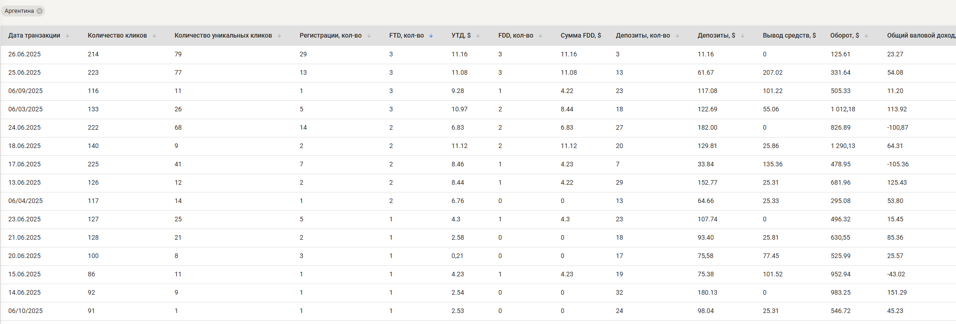Click the 06/10/2025 row date
The height and width of the screenshot is (324, 956).
point(25,311)
